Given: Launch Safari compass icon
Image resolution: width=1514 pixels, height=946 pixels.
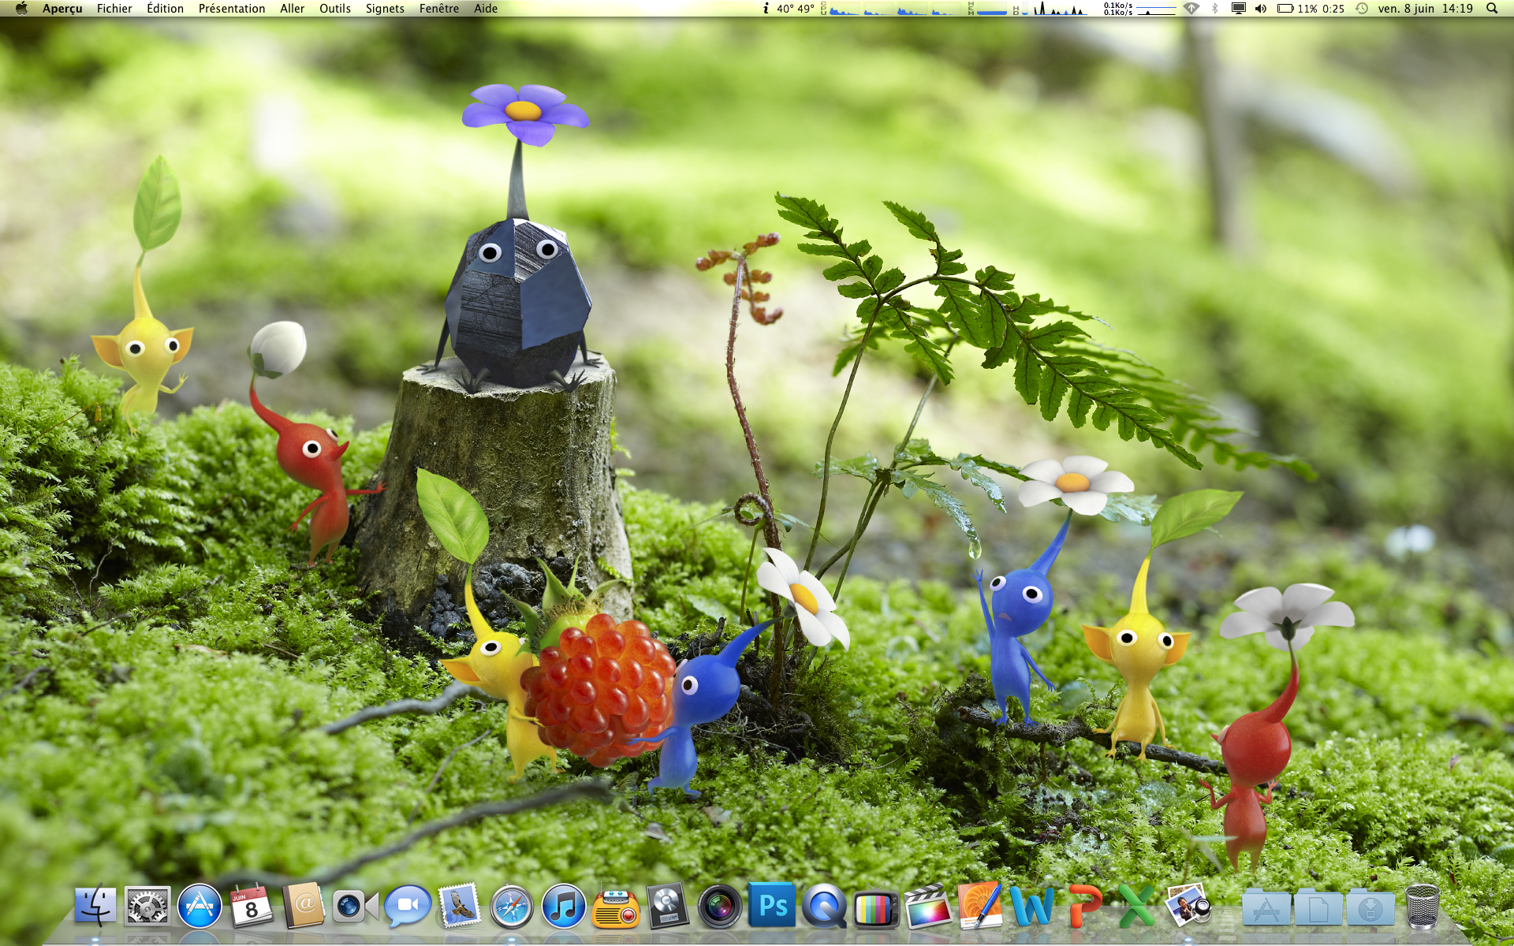Looking at the screenshot, I should point(512,907).
